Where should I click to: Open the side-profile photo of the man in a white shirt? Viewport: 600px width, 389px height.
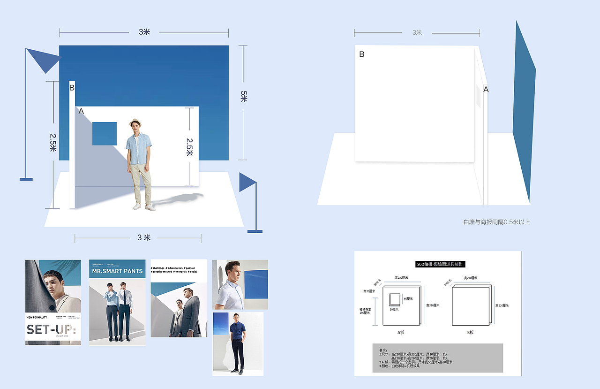[240, 284]
